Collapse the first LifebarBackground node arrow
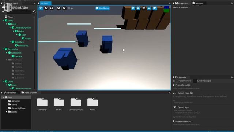The width and height of the screenshot is (234, 132). tap(10, 28)
